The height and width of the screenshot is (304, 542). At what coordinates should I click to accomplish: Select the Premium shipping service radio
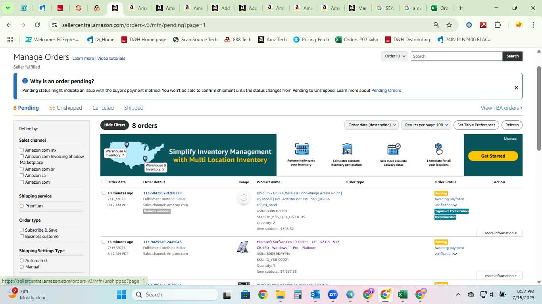[22, 206]
